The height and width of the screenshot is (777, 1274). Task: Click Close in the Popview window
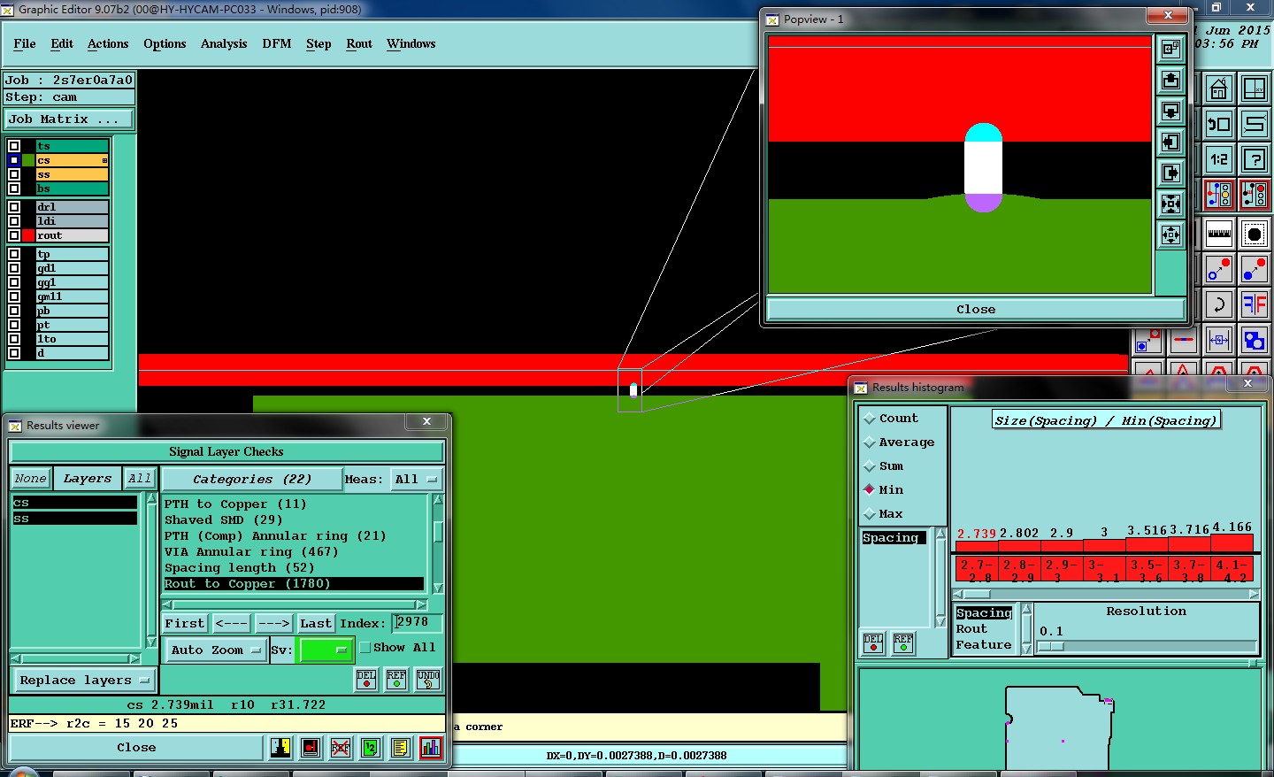(x=976, y=310)
